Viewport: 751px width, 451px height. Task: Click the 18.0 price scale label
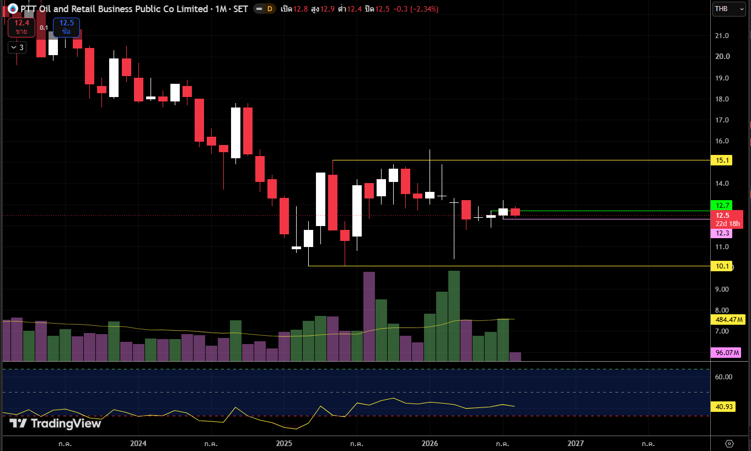(722, 99)
